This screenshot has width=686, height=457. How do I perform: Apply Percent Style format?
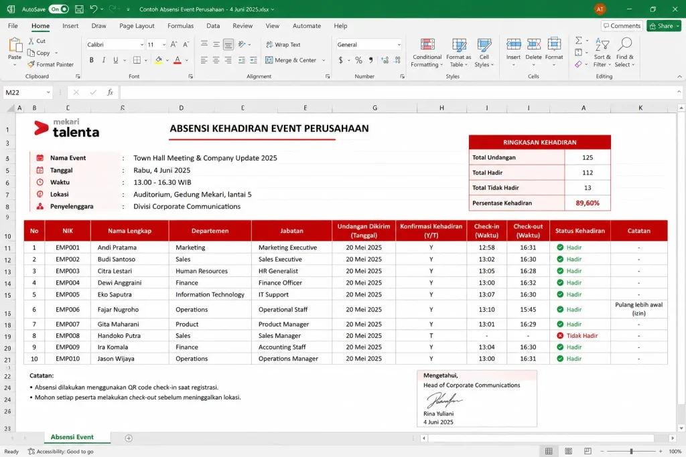point(359,60)
